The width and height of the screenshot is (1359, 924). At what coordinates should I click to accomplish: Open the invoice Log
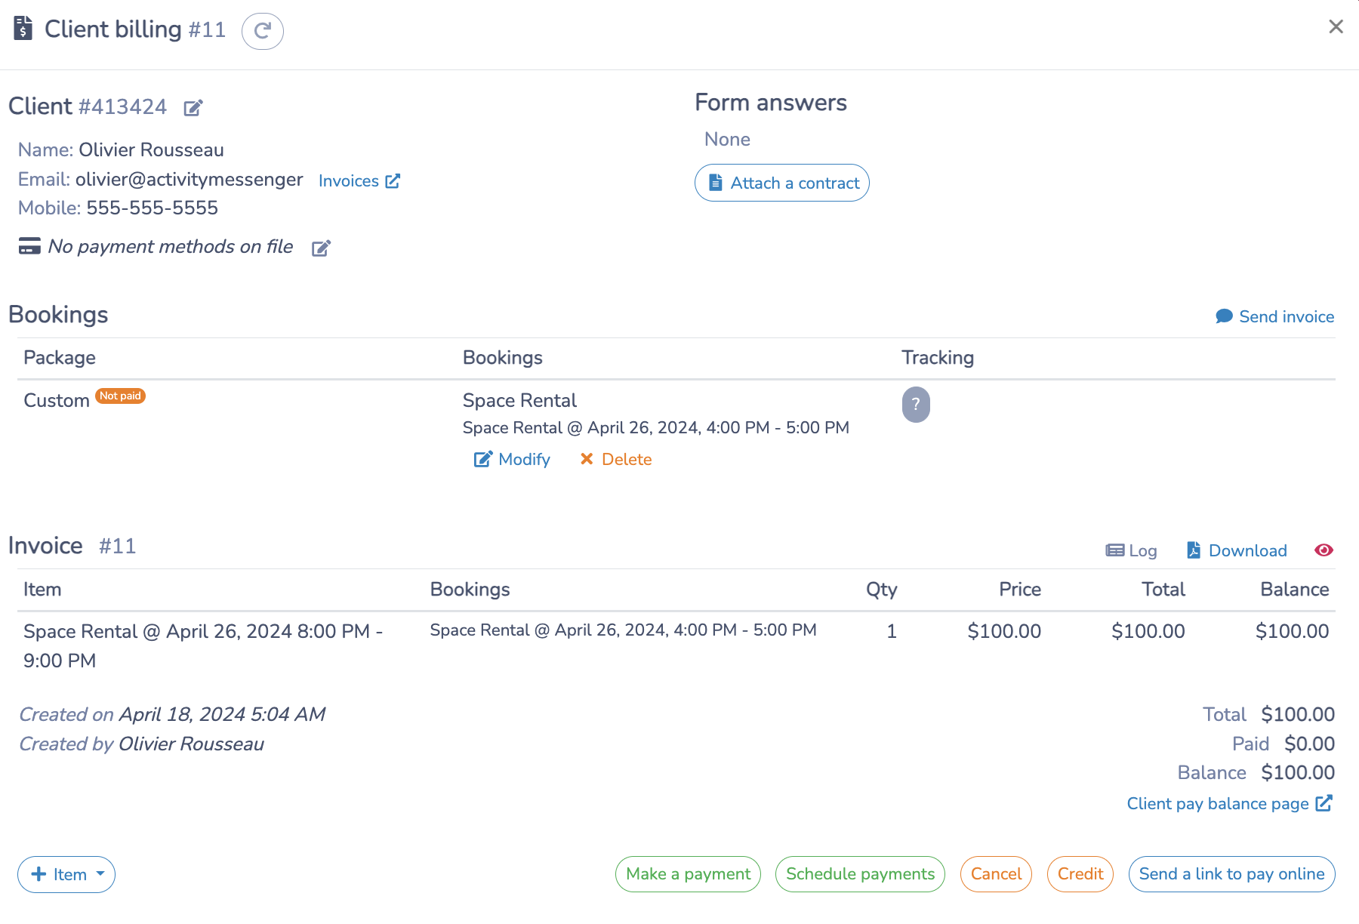click(1131, 550)
